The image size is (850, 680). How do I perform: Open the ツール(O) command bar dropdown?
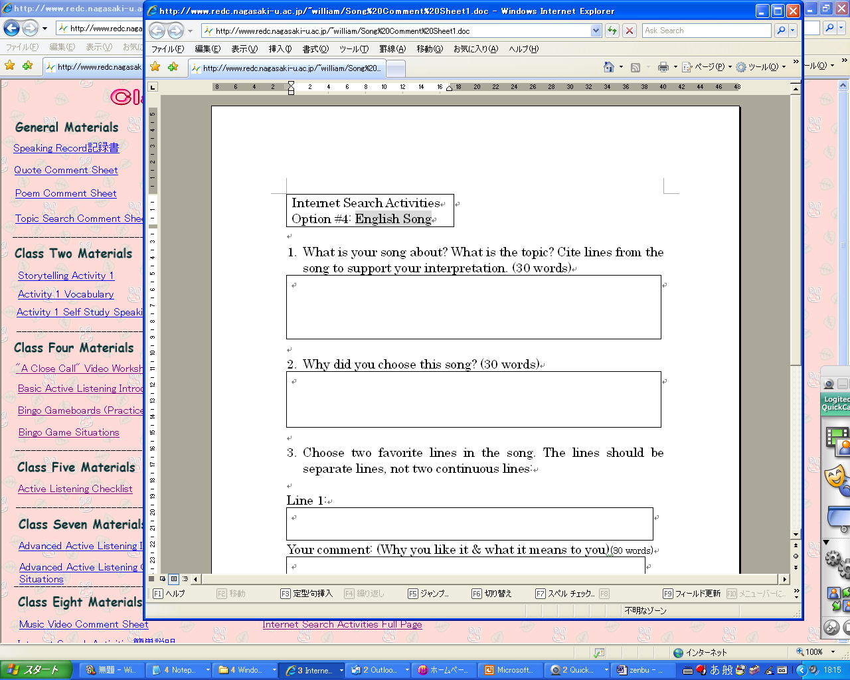tap(761, 67)
